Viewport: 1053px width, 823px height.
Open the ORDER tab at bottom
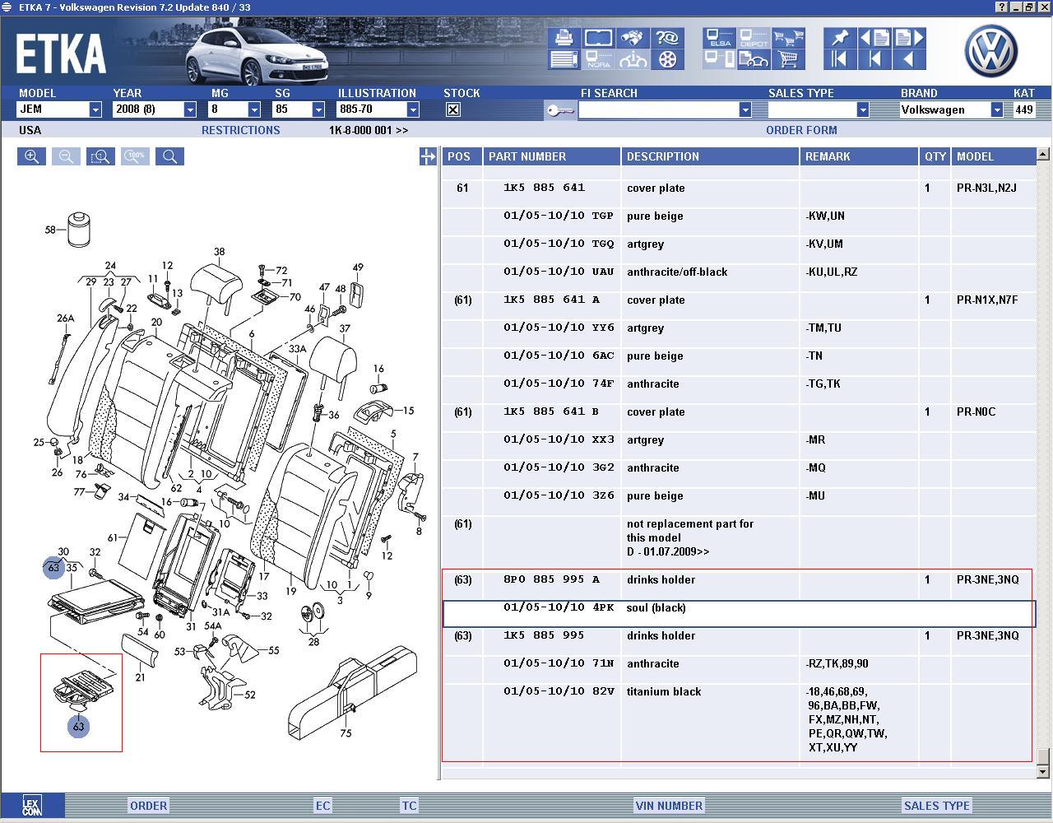pyautogui.click(x=148, y=806)
